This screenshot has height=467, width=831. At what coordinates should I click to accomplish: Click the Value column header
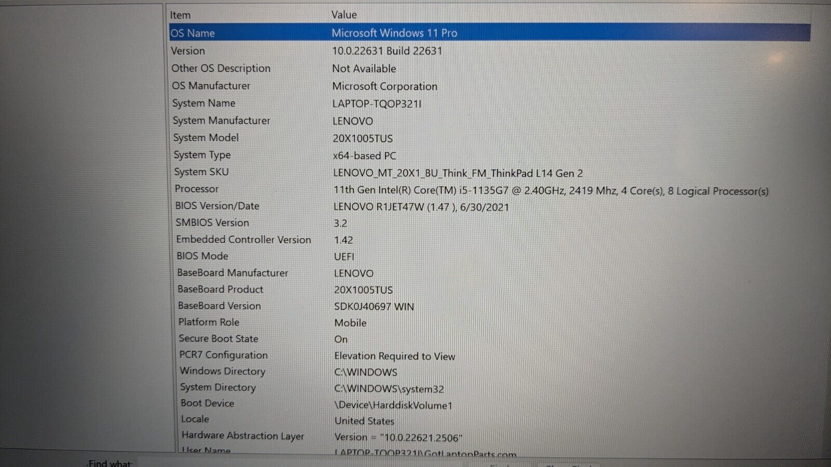click(x=344, y=15)
